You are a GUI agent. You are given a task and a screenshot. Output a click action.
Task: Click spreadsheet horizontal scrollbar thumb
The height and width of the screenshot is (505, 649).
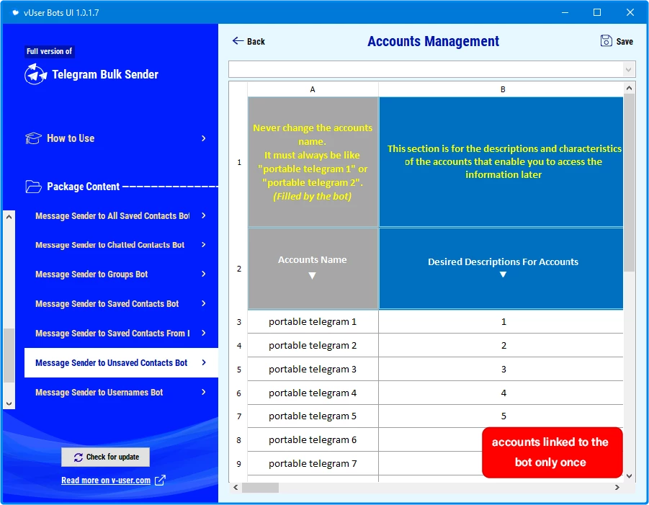260,488
